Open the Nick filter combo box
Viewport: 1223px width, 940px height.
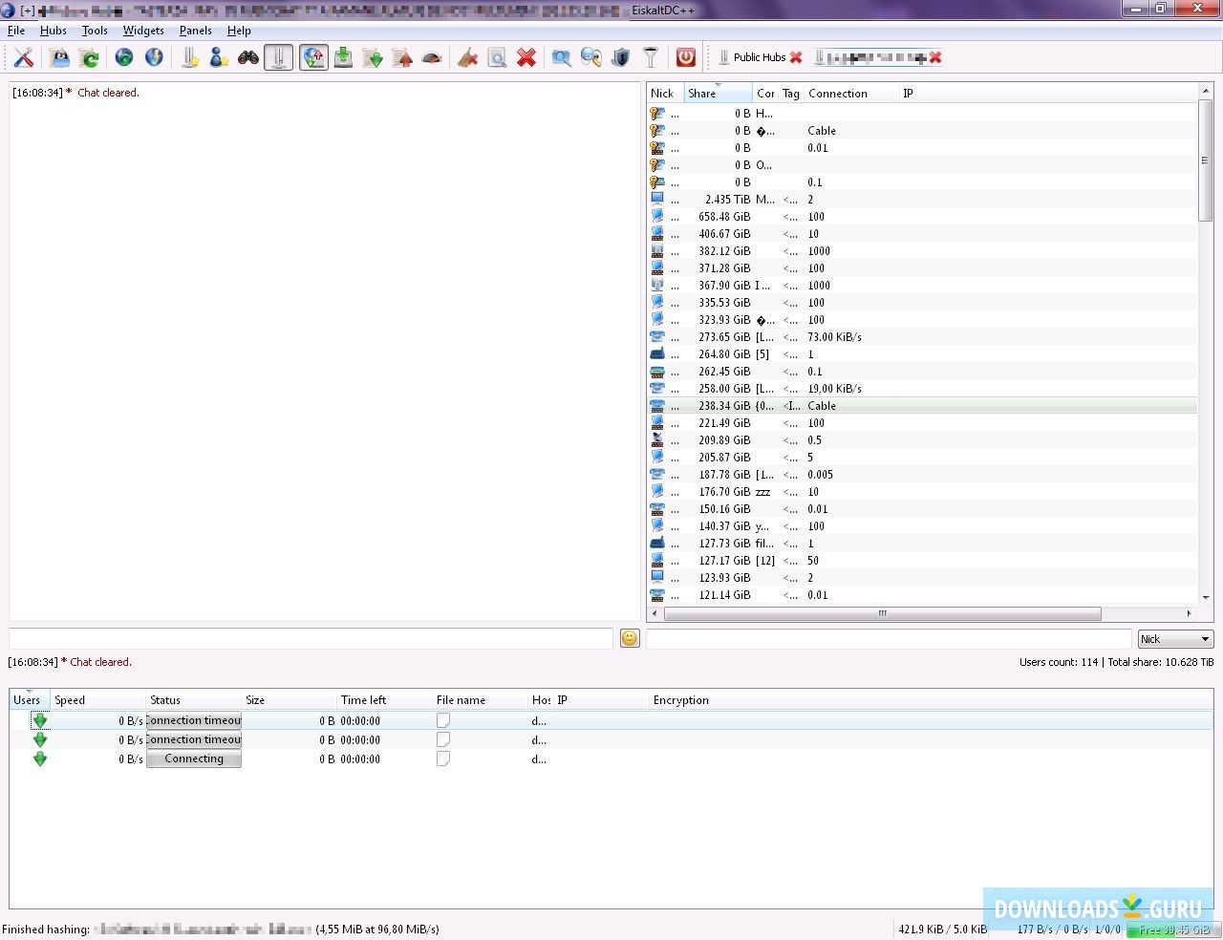coord(1175,639)
